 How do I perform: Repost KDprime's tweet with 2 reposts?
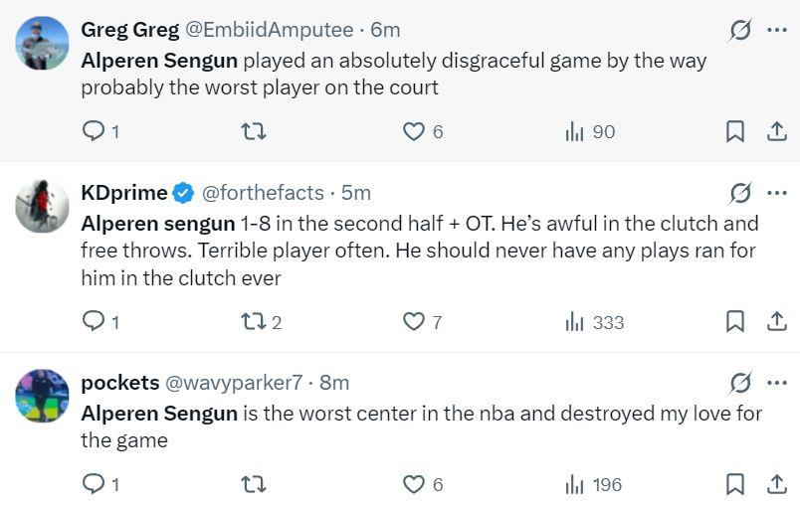point(254,321)
